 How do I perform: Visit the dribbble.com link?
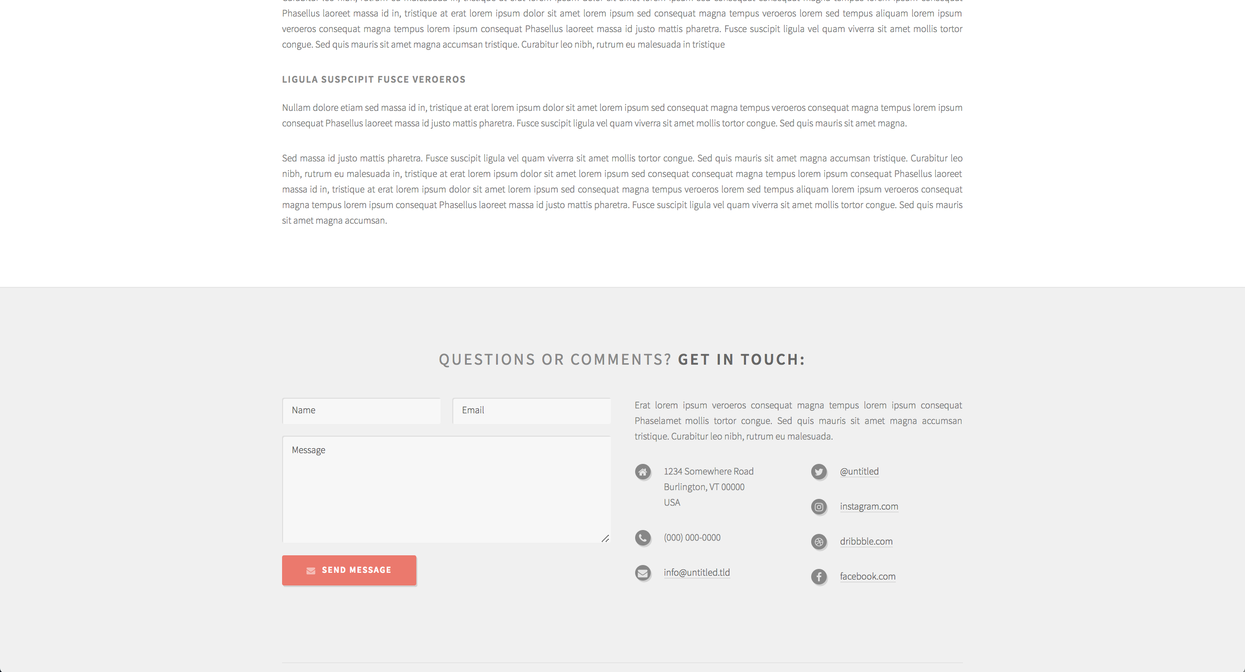pyautogui.click(x=866, y=541)
